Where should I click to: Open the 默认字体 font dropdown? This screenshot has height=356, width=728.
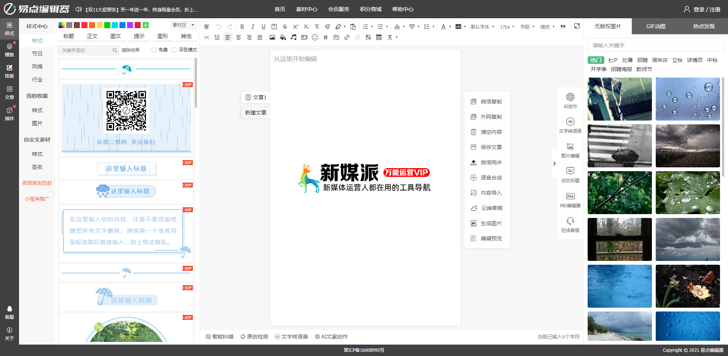coord(482,27)
